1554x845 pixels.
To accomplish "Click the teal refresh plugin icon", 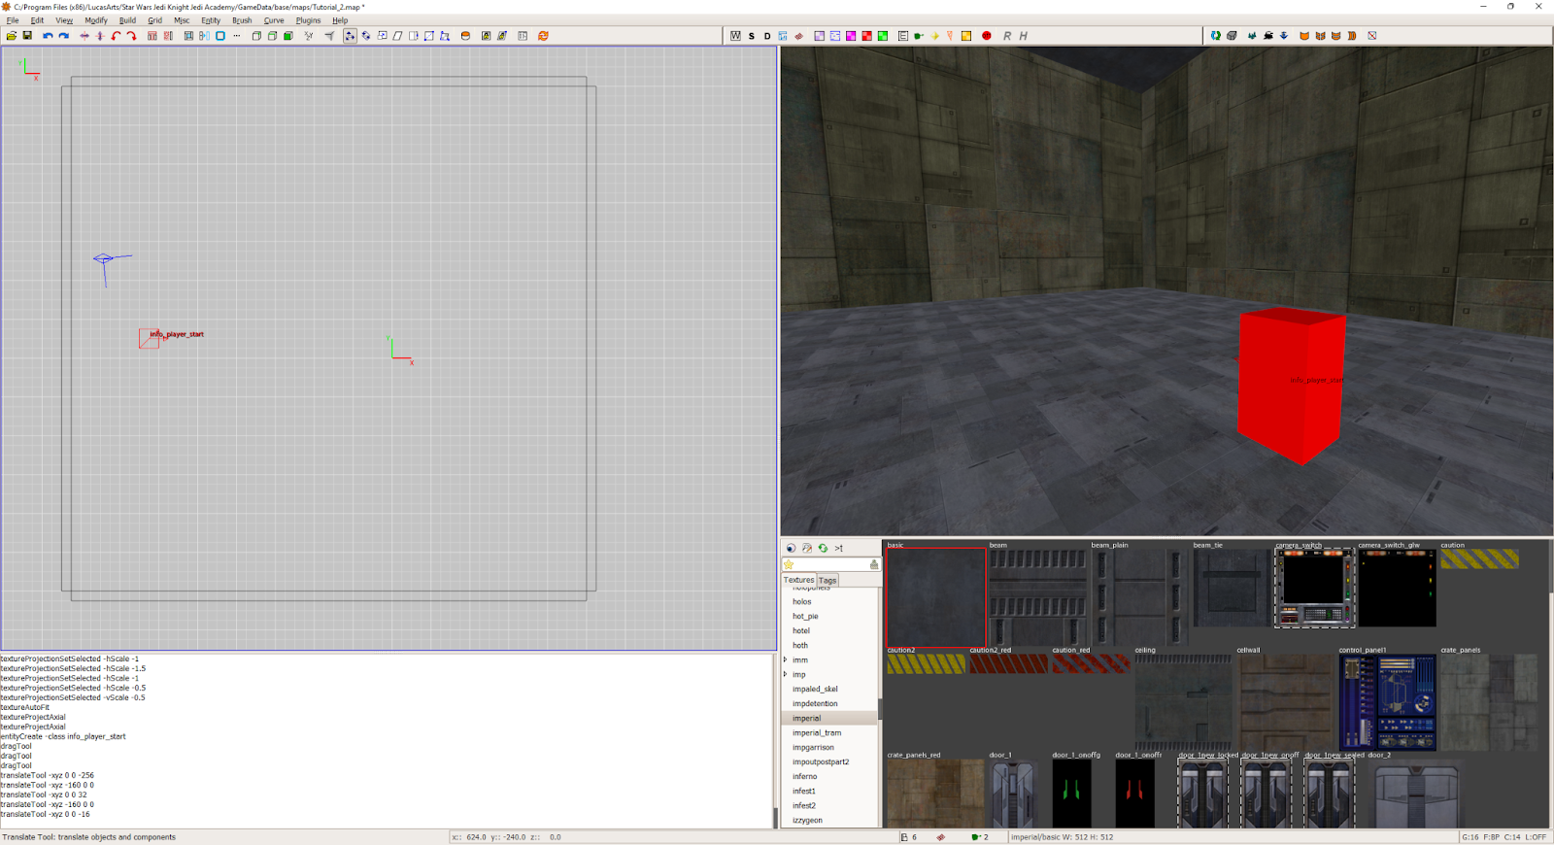I will click(x=1216, y=36).
